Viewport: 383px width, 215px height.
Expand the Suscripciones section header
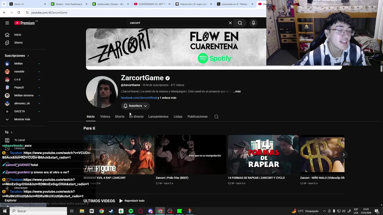pyautogui.click(x=17, y=56)
